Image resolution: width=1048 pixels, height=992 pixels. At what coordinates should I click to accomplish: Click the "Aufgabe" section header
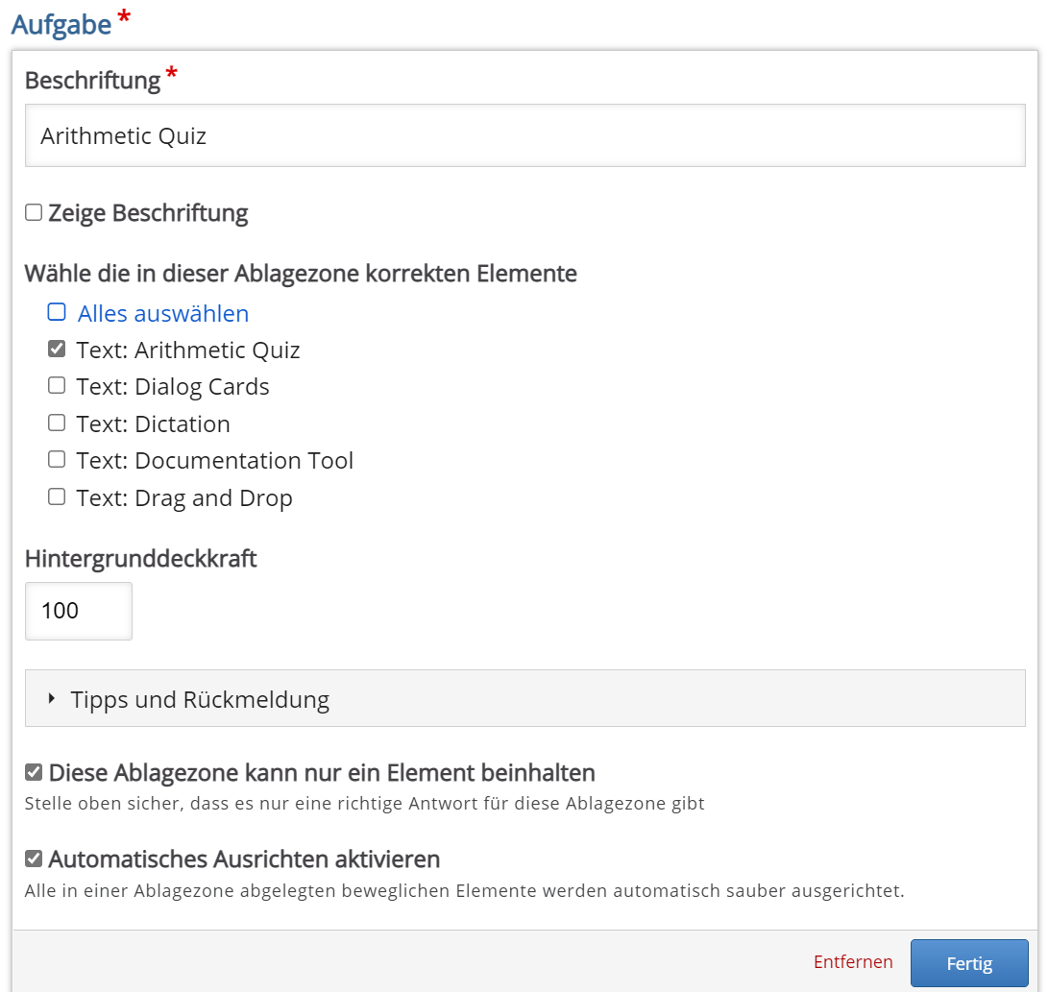(x=60, y=23)
